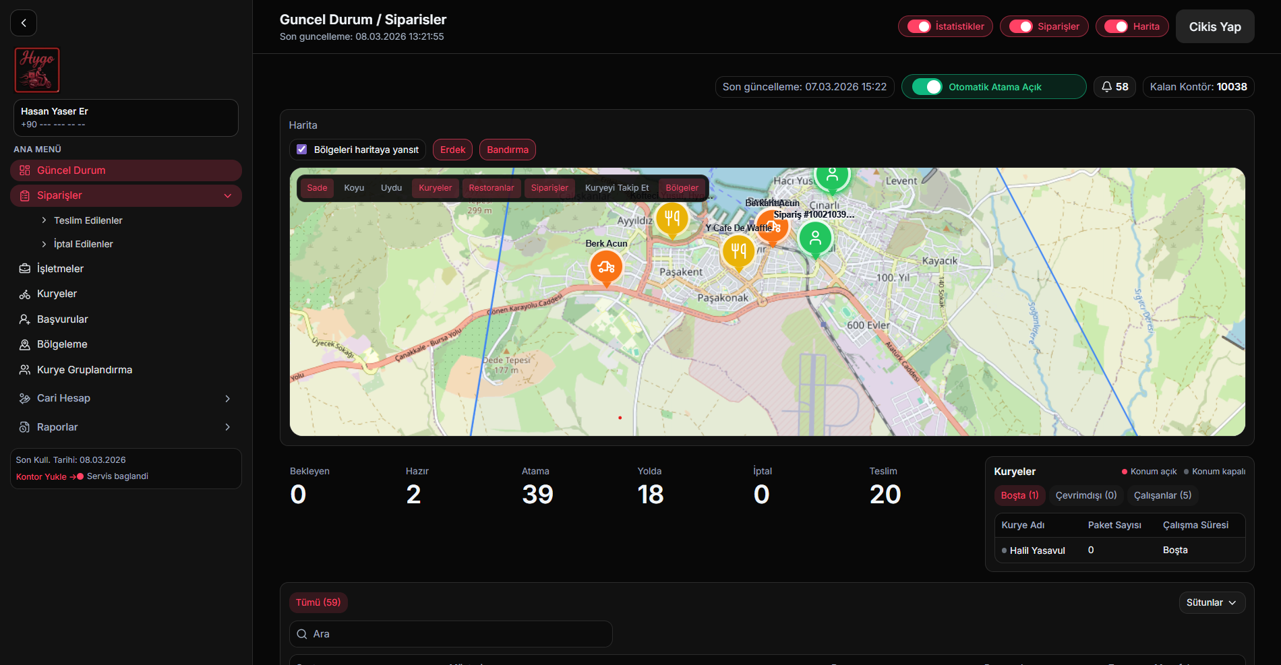Switch to the Çalışanlar (5) tab

click(x=1162, y=495)
